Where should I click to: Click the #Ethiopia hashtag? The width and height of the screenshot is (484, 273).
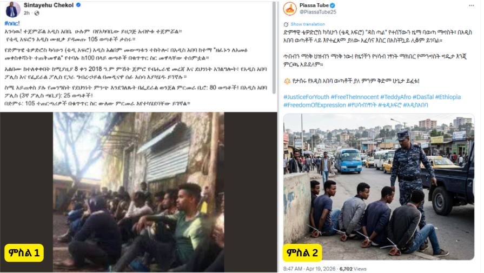[448, 97]
